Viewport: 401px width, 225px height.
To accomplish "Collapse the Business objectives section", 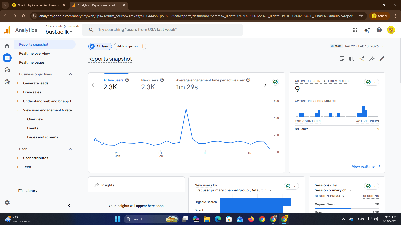I will click(x=70, y=74).
